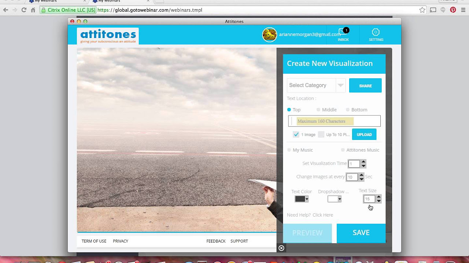Click the SAVE button

(x=361, y=233)
